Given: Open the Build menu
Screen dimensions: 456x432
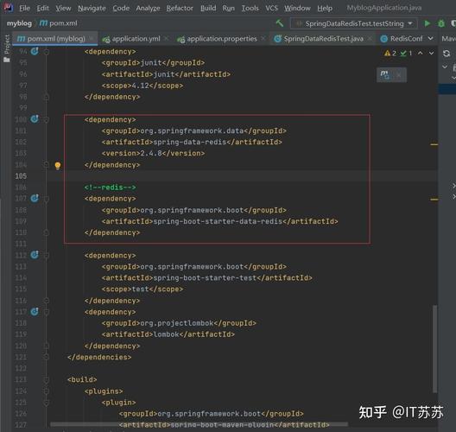Looking at the screenshot, I should tap(208, 8).
